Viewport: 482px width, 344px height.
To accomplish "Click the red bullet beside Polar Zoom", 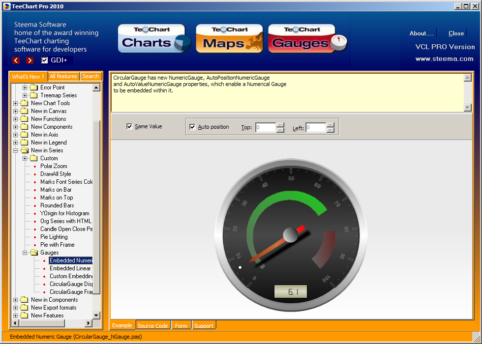I will [35, 167].
